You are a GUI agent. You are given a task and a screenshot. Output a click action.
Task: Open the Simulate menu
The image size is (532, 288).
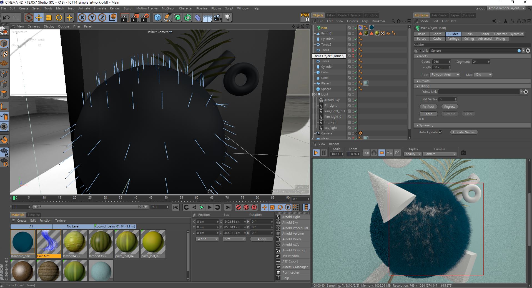[x=100, y=8]
